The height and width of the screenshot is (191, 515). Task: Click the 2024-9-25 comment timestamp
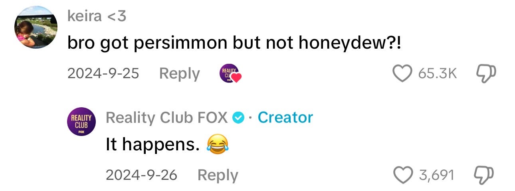pos(103,74)
